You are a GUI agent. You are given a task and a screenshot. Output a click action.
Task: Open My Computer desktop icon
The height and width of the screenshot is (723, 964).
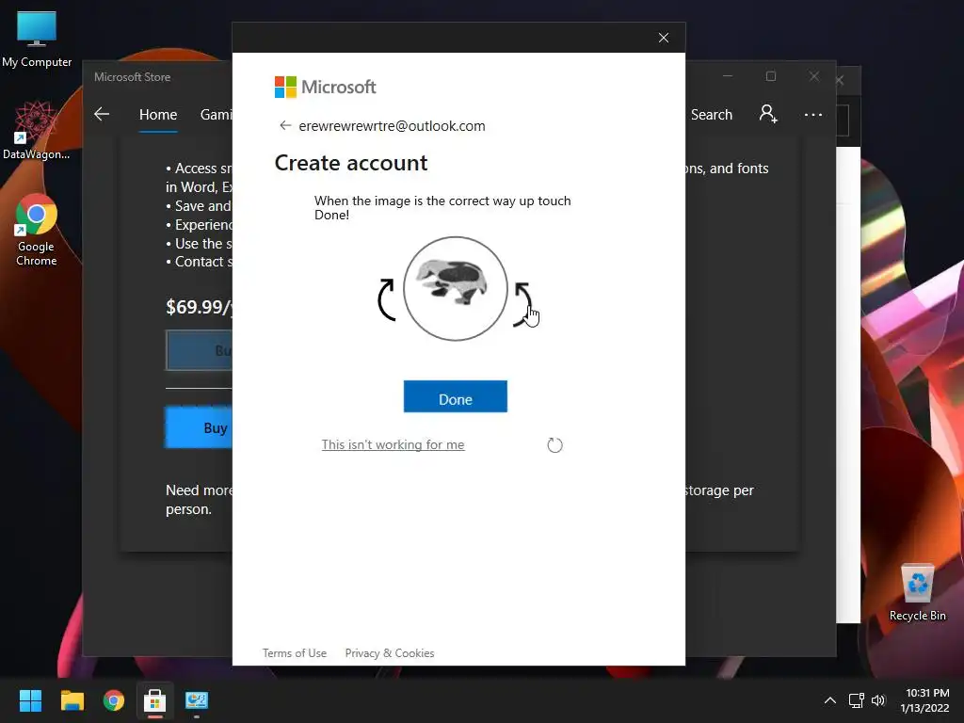(x=37, y=40)
